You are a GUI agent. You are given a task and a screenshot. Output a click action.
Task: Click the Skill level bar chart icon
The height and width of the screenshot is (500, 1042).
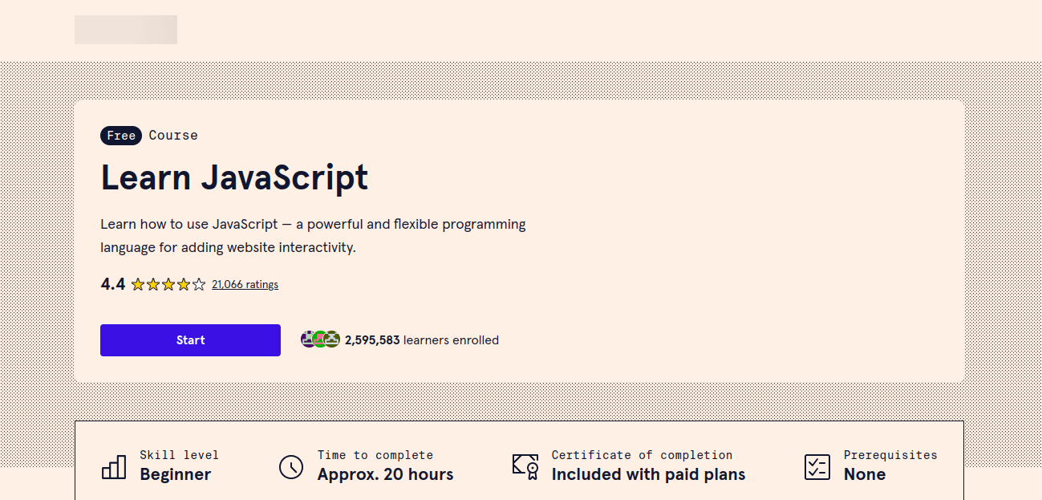coord(114,466)
